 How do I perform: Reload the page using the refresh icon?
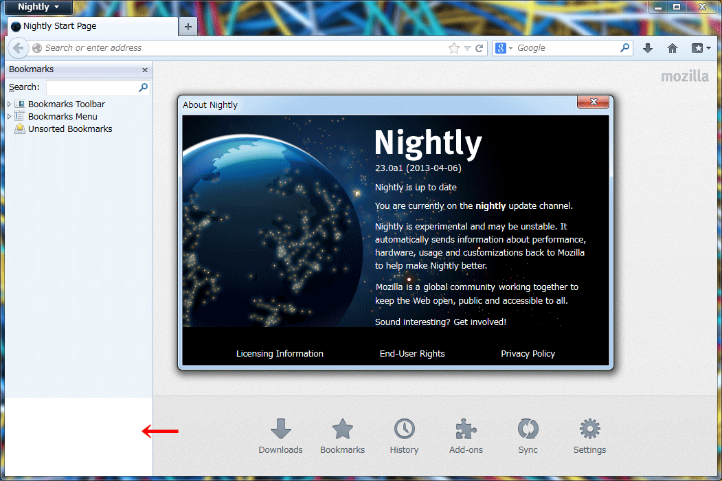click(480, 48)
